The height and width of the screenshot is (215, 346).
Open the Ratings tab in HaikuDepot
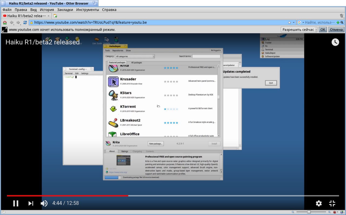click(x=125, y=151)
